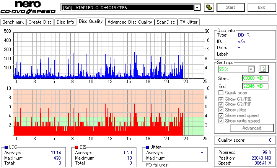
Task: Open the Advanced settings button
Action: tap(252, 128)
